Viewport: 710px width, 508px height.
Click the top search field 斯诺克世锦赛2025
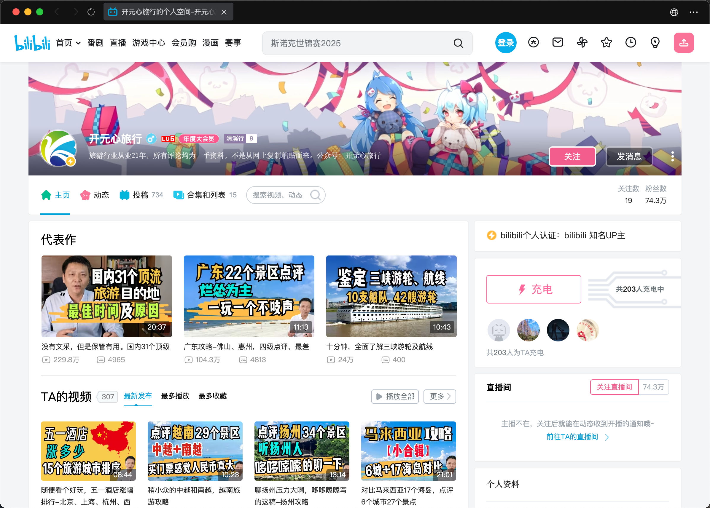coord(367,43)
